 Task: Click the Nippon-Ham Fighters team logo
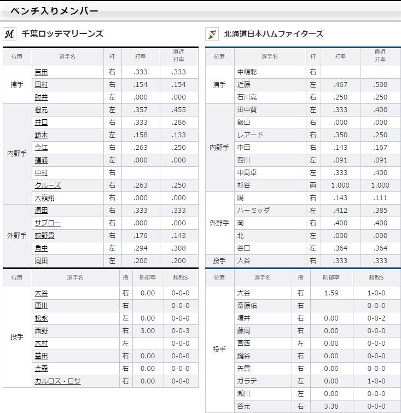(x=212, y=34)
